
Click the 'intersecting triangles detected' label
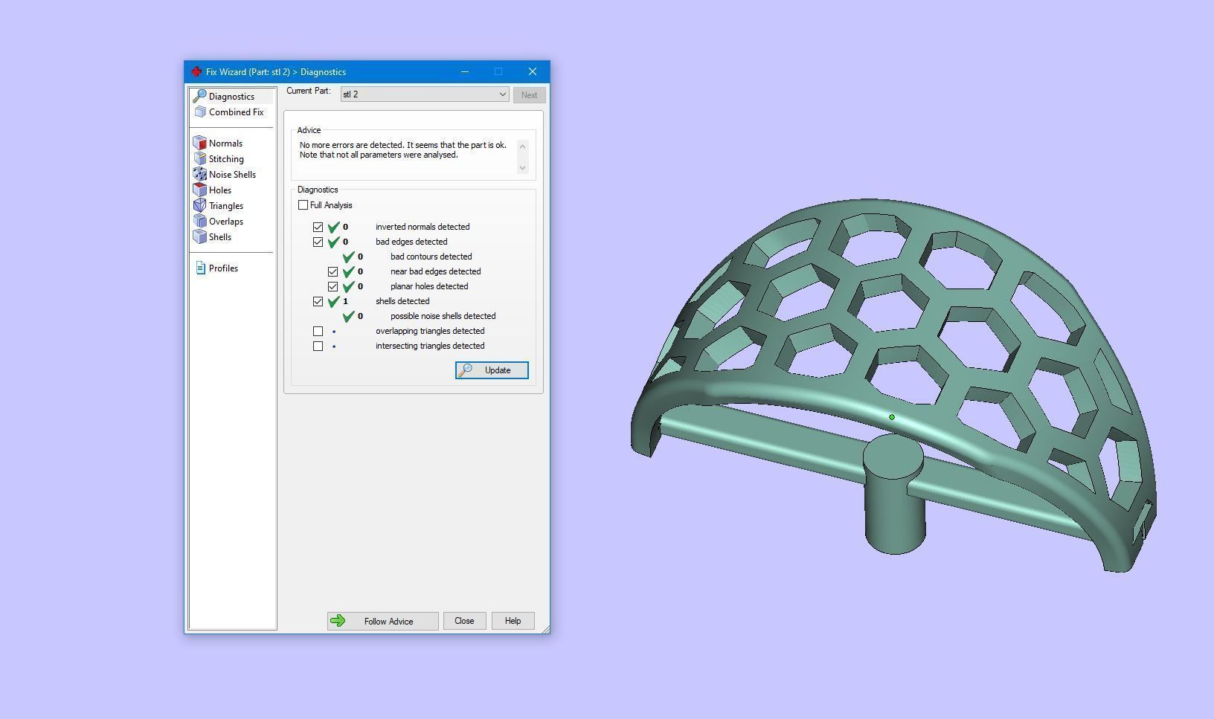430,346
